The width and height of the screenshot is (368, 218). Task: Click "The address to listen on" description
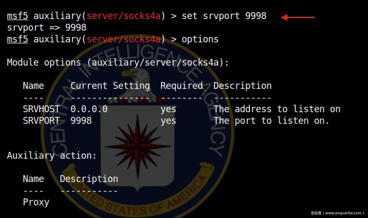tap(277, 109)
